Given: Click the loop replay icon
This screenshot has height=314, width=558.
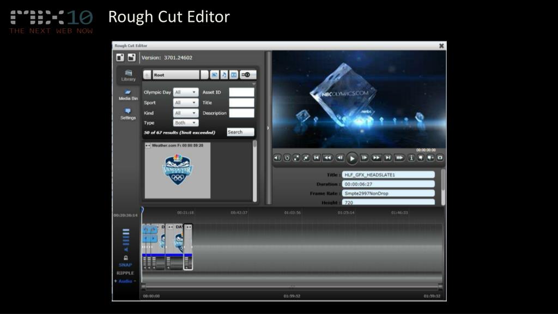Looking at the screenshot, I should coord(287,158).
